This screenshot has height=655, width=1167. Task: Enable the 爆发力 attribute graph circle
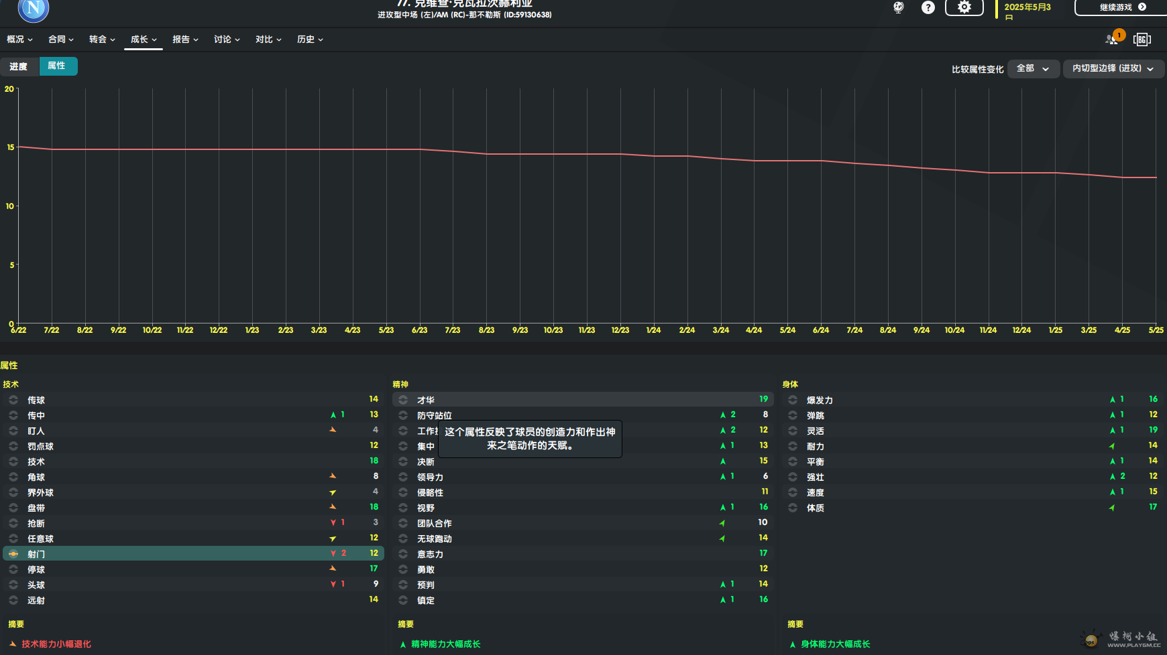coord(793,400)
